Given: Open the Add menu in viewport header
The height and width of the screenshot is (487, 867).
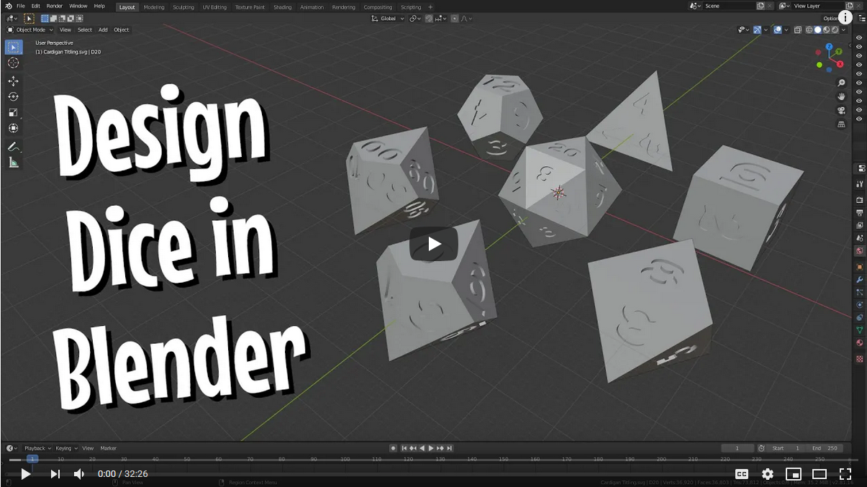Looking at the screenshot, I should (x=103, y=30).
